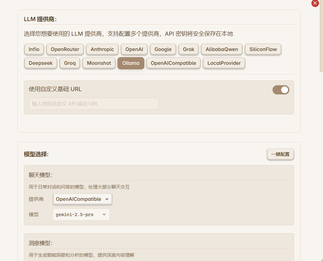Focus the custom API endpoint URL field

pyautogui.click(x=94, y=104)
